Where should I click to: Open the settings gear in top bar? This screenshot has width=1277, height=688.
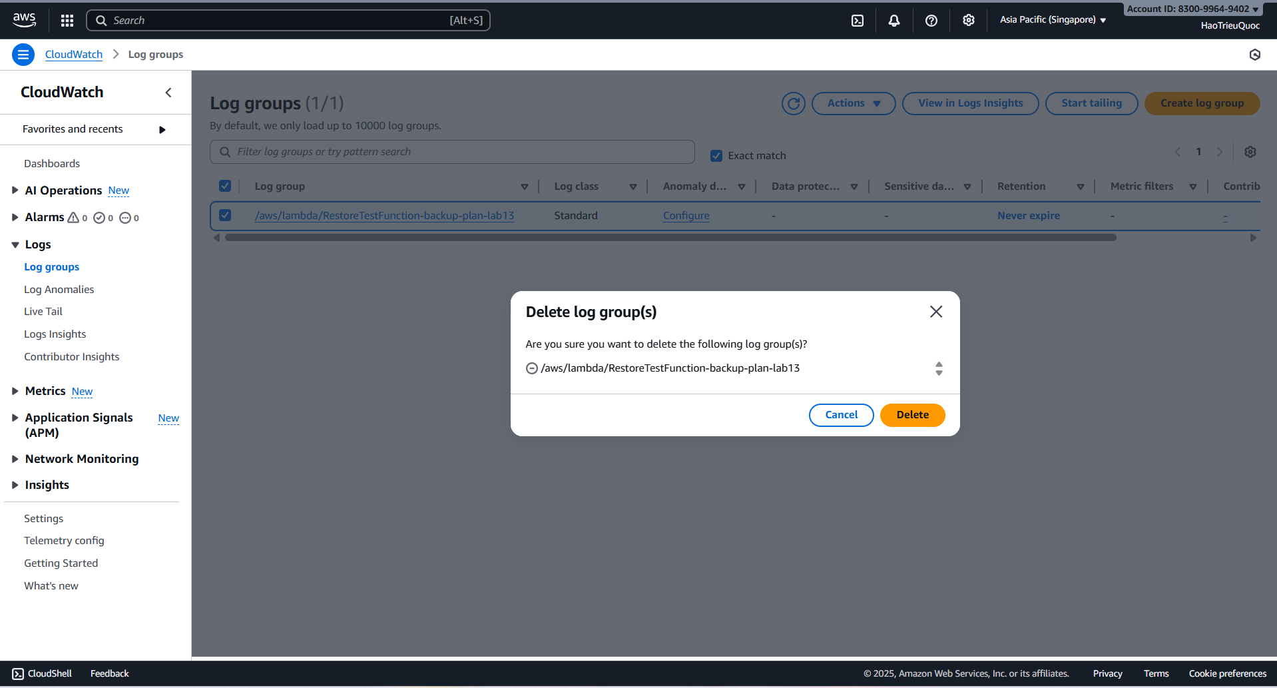pyautogui.click(x=969, y=21)
